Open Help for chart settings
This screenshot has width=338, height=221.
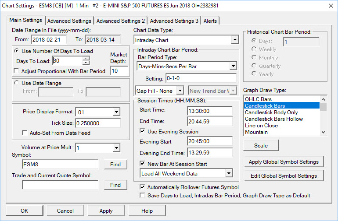click(x=147, y=210)
